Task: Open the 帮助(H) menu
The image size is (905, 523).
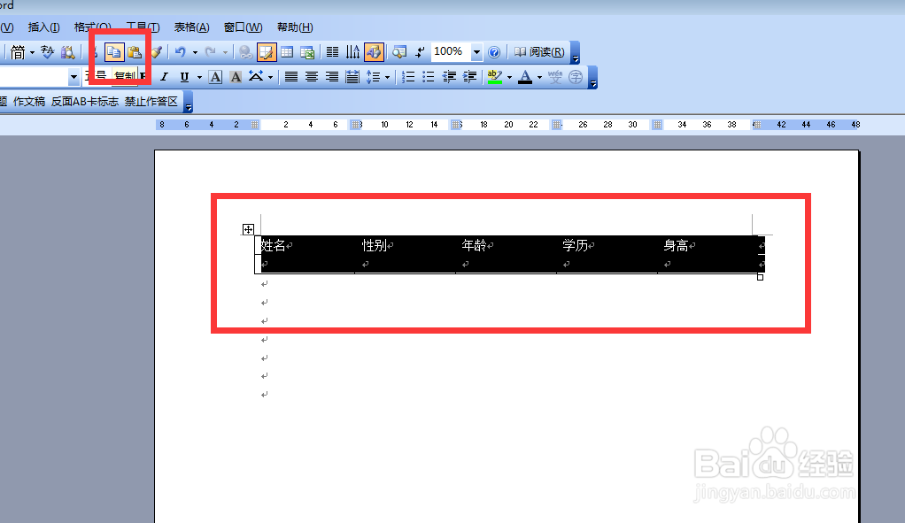Action: [x=295, y=27]
